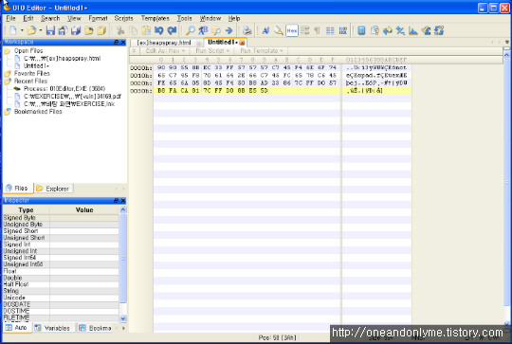
Task: Switch to the Bookmarks inspector tab
Action: click(x=95, y=328)
